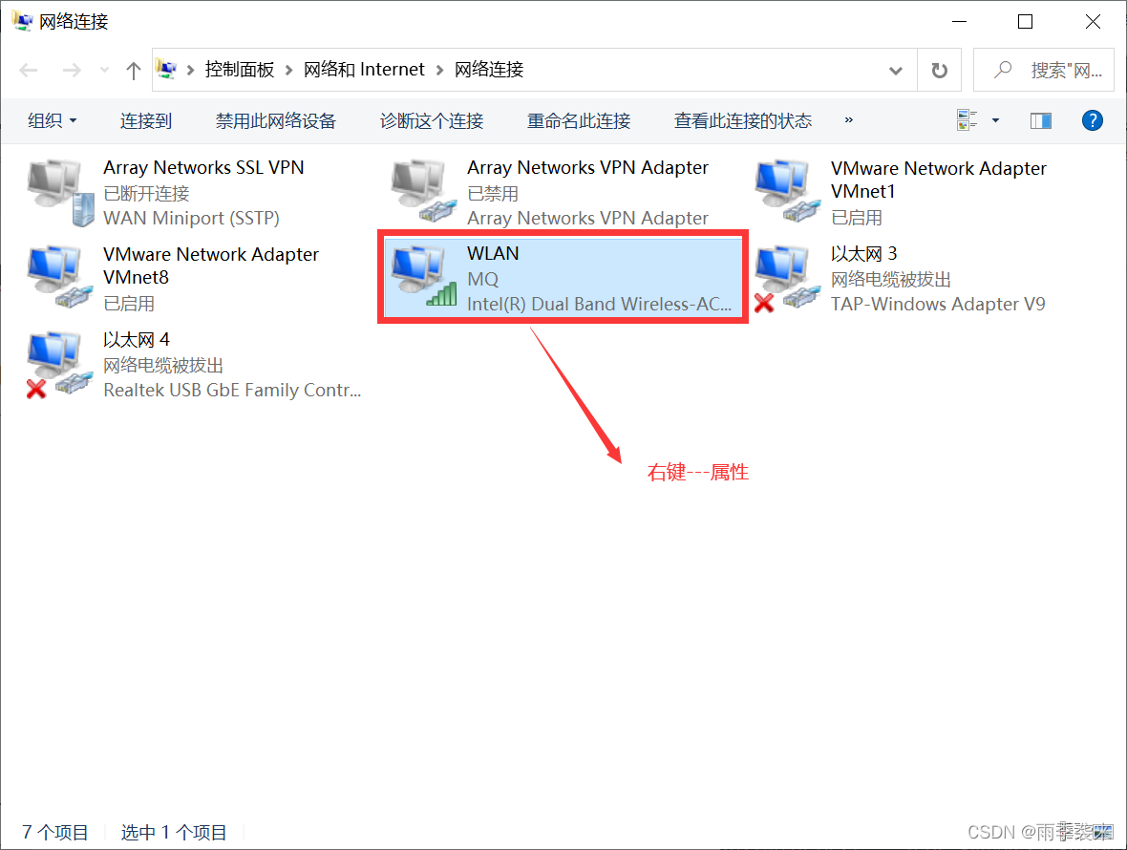The image size is (1127, 850).
Task: Open the 组织 dropdown menu
Action: tap(52, 120)
